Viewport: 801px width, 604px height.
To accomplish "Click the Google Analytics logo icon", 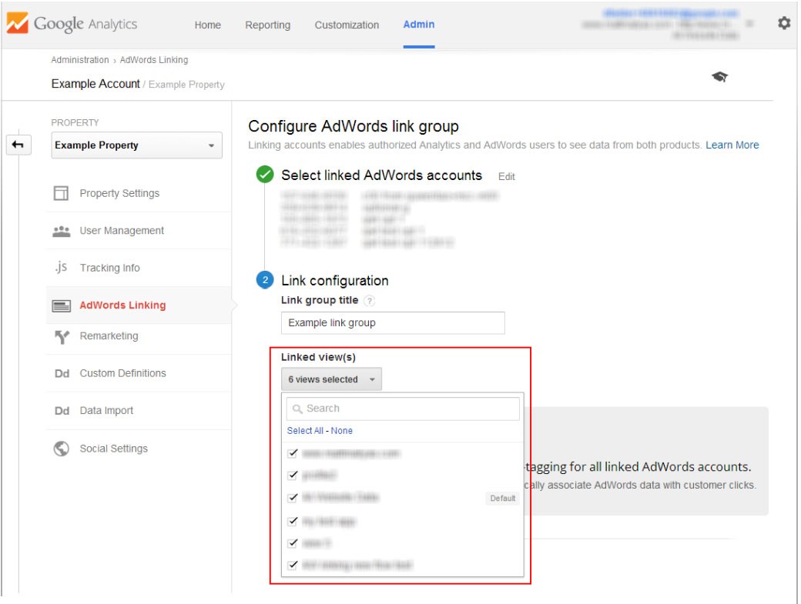I will pos(18,23).
